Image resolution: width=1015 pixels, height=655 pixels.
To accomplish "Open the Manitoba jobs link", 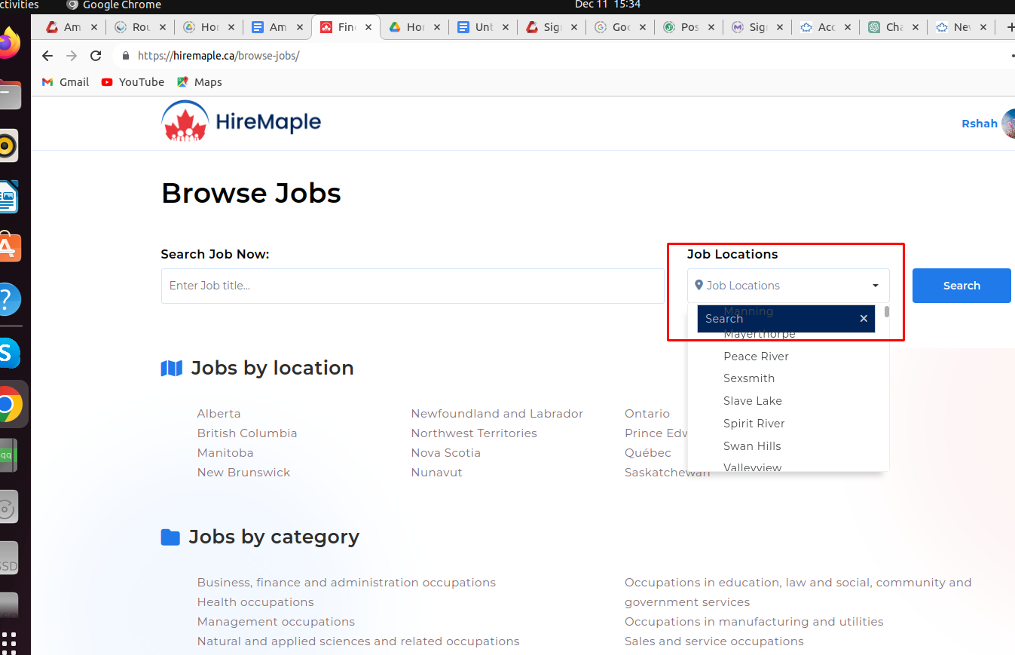I will click(x=225, y=453).
